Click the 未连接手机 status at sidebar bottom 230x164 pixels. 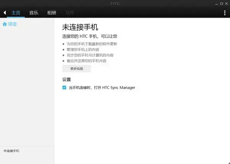tap(11, 151)
